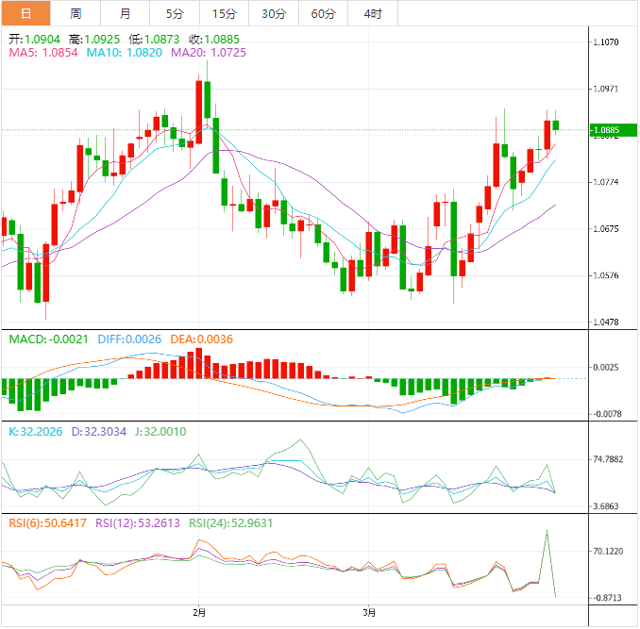The width and height of the screenshot is (640, 629).
Task: Choose the 30分 timeframe tab
Action: pyautogui.click(x=274, y=13)
